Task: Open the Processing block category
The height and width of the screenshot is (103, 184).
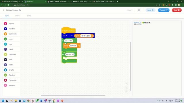Action: point(11,80)
